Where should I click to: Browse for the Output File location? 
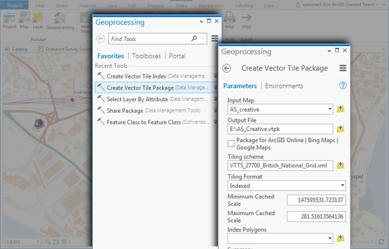point(340,129)
